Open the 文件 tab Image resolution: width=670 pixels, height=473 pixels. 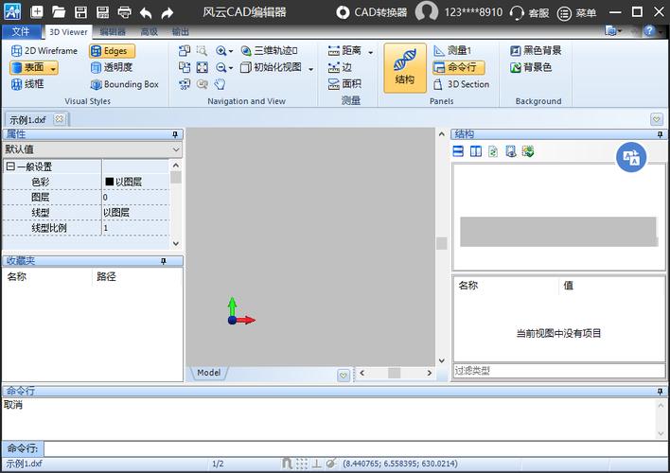coord(21,31)
